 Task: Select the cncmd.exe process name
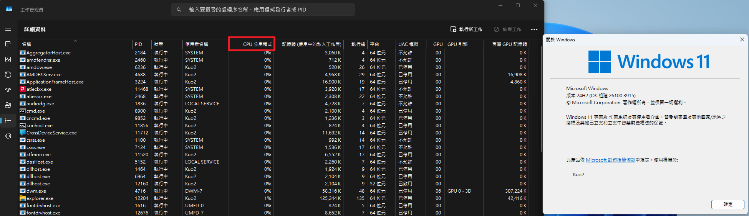tap(38, 118)
